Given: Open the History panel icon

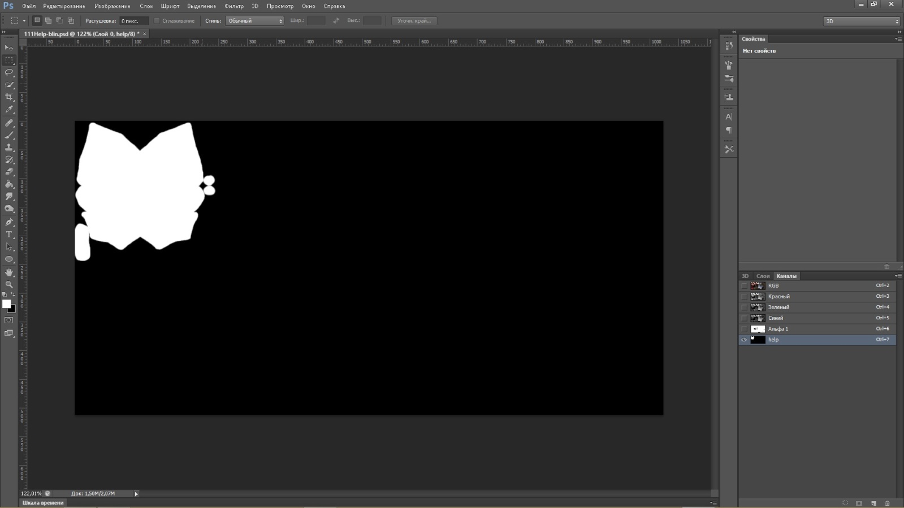Looking at the screenshot, I should (x=729, y=46).
